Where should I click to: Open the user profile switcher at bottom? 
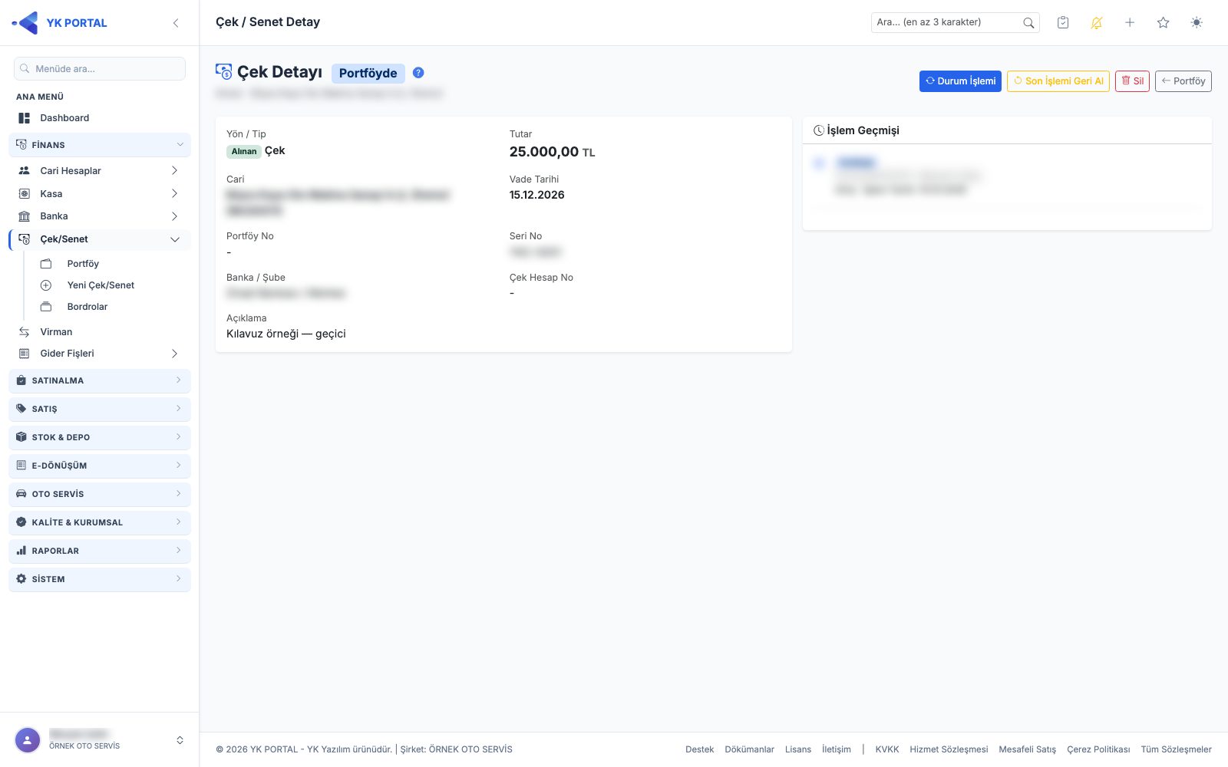coord(100,740)
